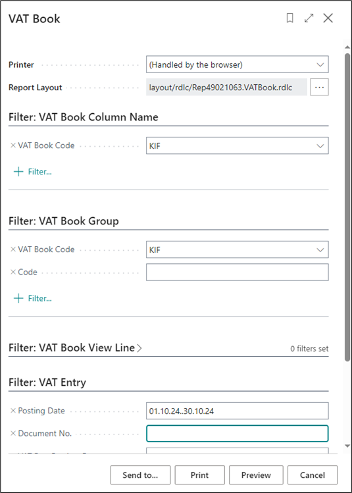
Task: Click the bookmark icon in the header
Action: (289, 18)
